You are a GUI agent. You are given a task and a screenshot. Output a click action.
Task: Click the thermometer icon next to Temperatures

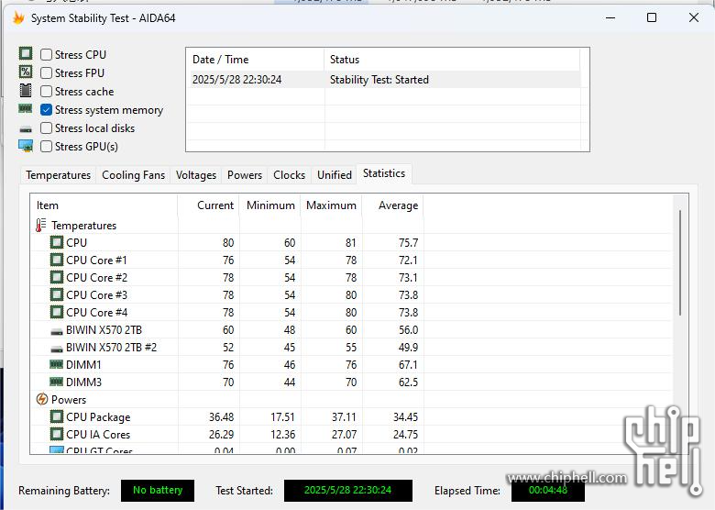coord(41,225)
